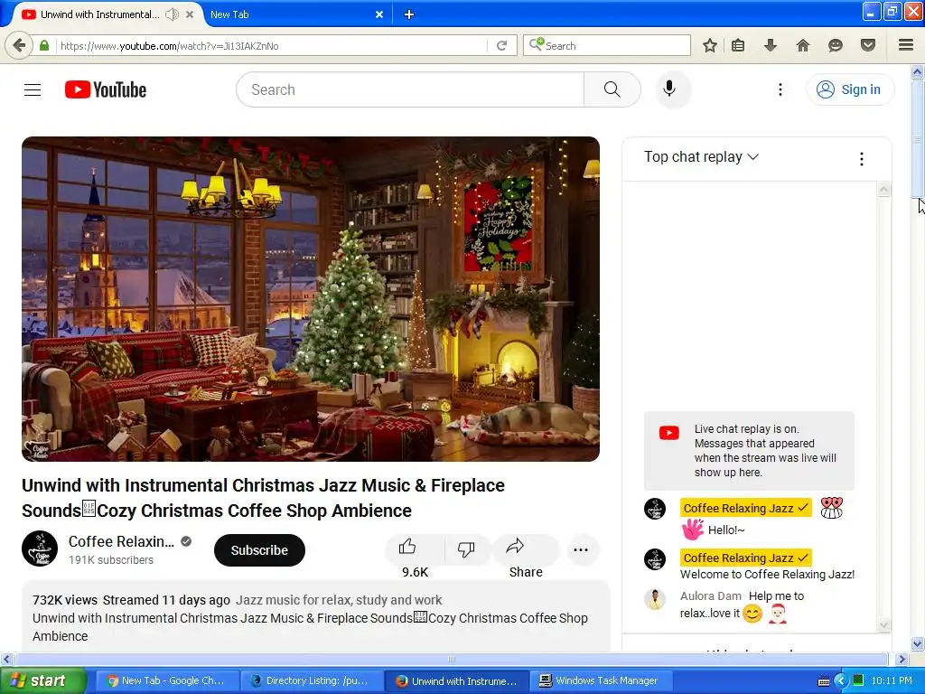Open more actions ellipsis under the video

pos(581,550)
